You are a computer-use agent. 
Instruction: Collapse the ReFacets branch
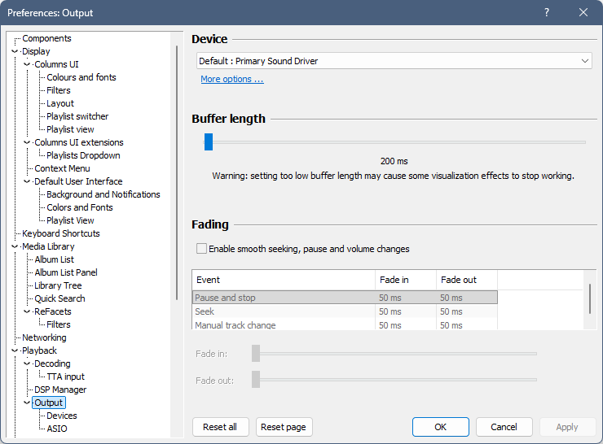[28, 311]
